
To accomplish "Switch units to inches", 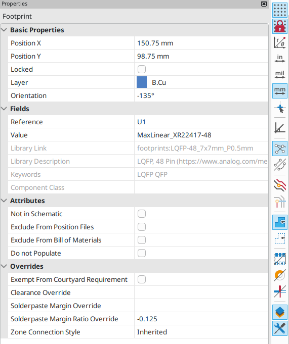I will click(x=280, y=59).
